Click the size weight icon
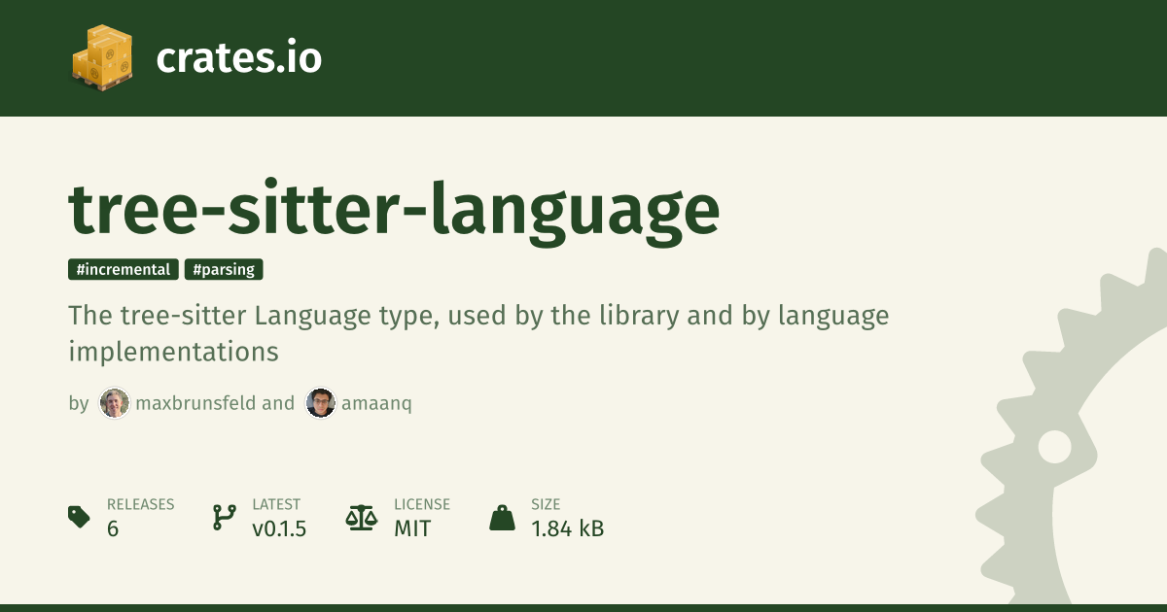This screenshot has width=1167, height=612. coord(502,517)
